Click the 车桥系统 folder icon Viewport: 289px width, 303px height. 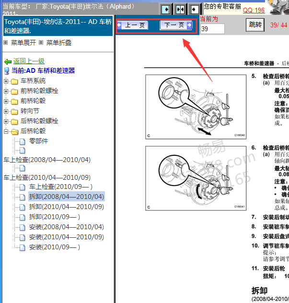pyautogui.click(x=14, y=82)
